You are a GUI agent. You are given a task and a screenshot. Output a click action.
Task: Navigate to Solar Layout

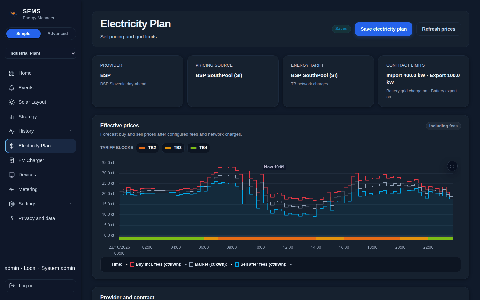(x=40, y=102)
